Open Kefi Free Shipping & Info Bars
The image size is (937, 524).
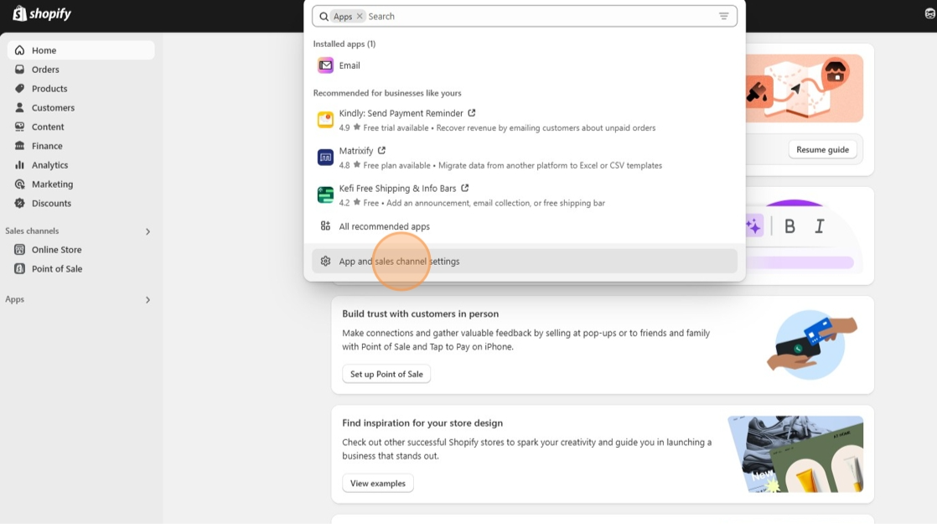[x=397, y=189]
